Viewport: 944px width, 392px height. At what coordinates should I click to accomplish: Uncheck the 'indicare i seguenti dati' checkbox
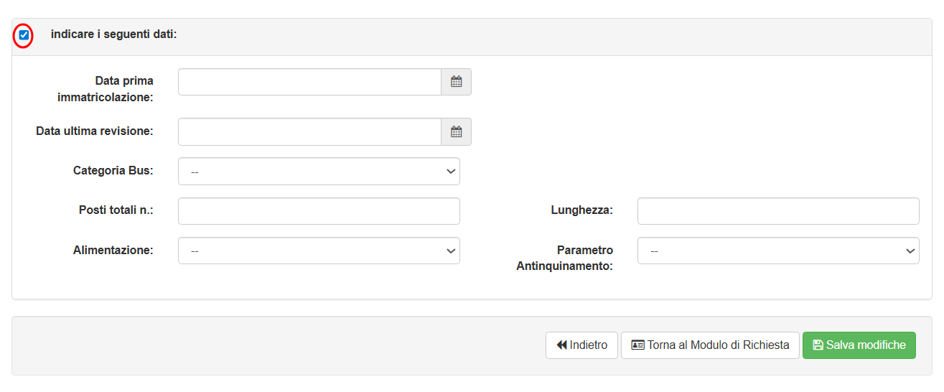(24, 34)
